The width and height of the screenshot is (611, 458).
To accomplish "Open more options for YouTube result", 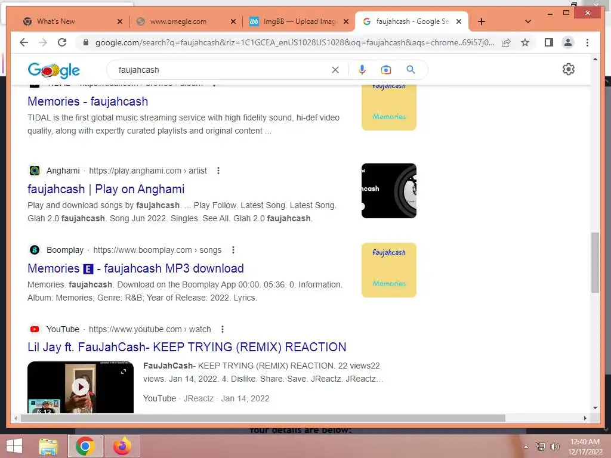I will (223, 329).
